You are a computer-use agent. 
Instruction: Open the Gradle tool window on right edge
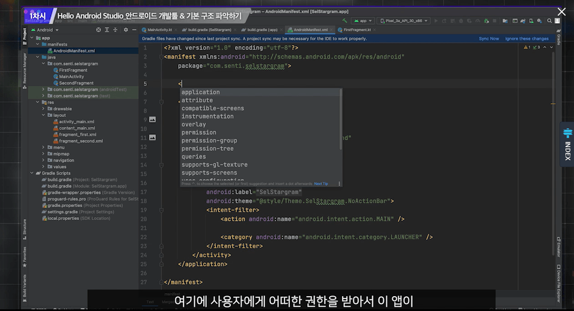558,36
